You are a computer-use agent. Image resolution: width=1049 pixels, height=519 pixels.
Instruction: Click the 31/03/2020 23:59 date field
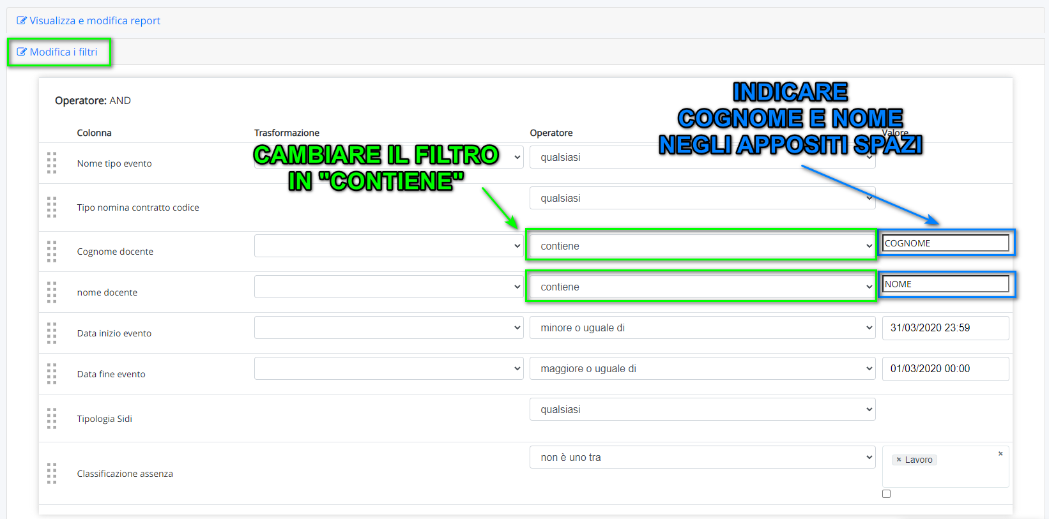[x=946, y=328]
